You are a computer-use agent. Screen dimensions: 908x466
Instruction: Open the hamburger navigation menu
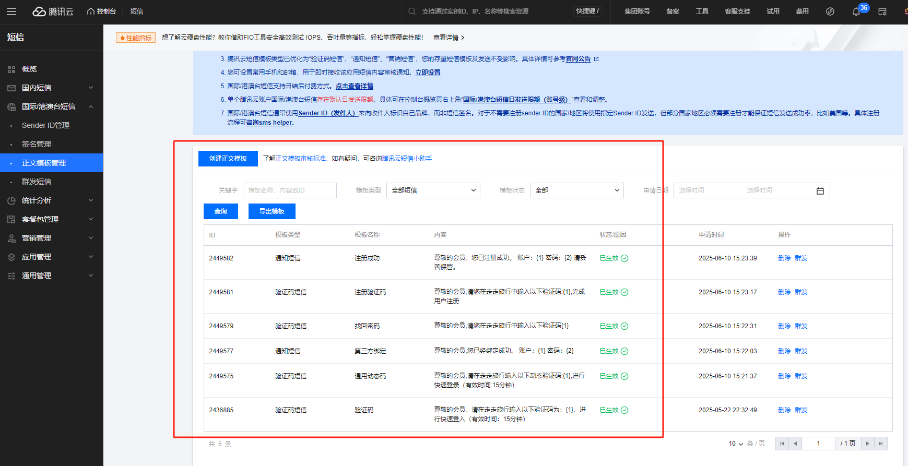tap(11, 11)
